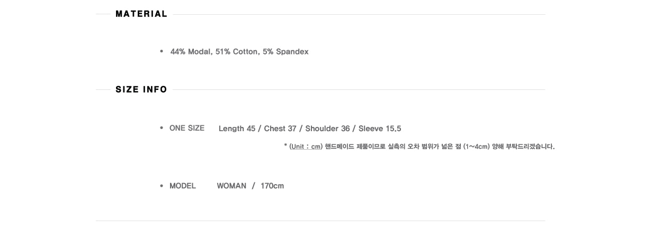Click the bullet before 44% Modal
661x238 pixels.
coord(162,51)
